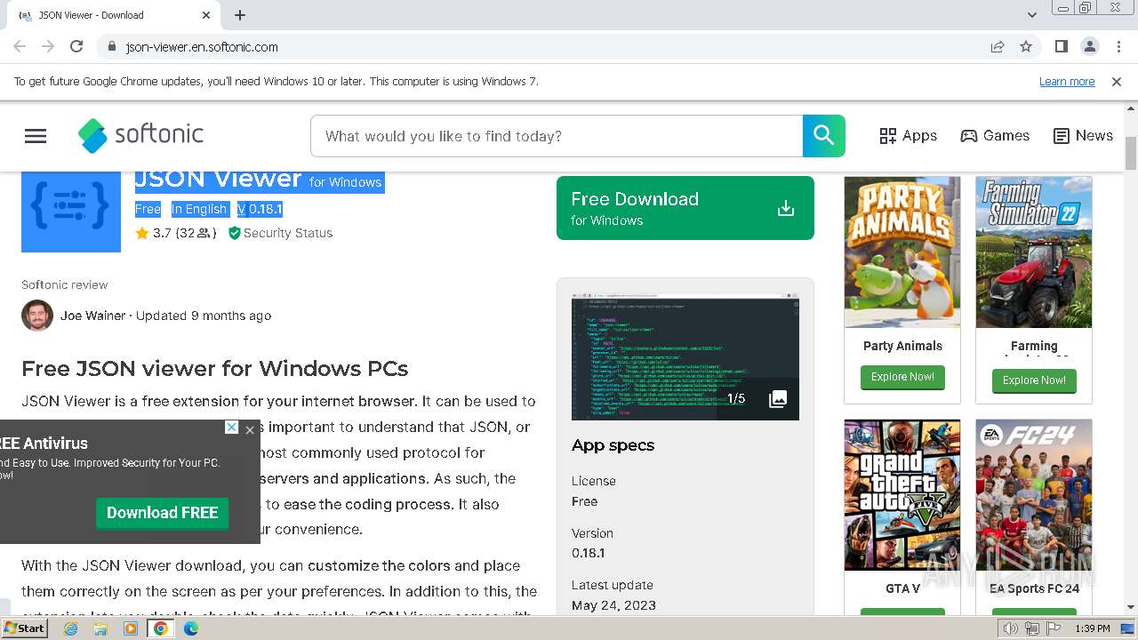This screenshot has height=640, width=1138.
Task: Open the JSON Viewer screenshot gallery thumbnail
Action: [685, 357]
